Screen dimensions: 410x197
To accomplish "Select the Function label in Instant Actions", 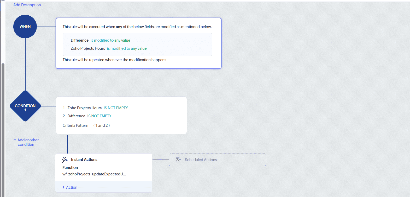I will pos(70,168).
